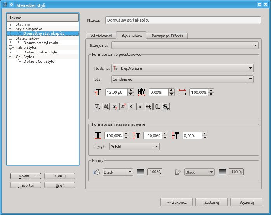Click the Klonuj button
Screen dimensions: 271x215
point(59,176)
